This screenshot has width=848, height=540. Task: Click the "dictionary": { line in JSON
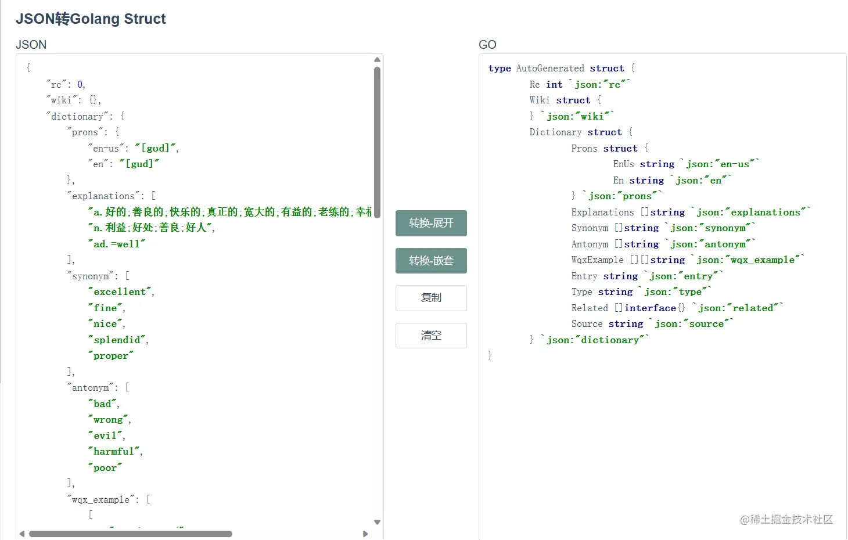85,117
